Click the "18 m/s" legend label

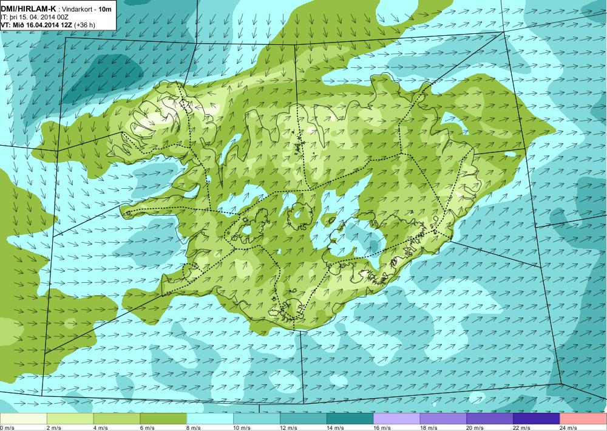point(429,428)
